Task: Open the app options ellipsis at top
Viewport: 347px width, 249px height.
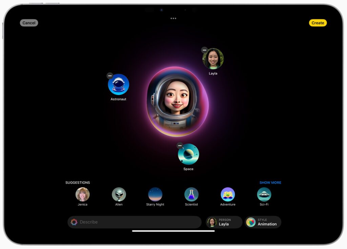Action: point(173,18)
